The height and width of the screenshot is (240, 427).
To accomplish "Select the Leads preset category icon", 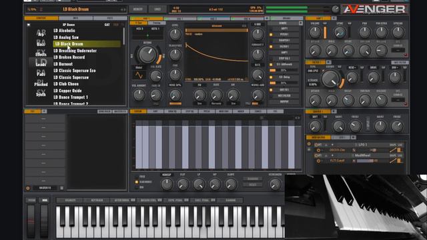I will [41, 63].
